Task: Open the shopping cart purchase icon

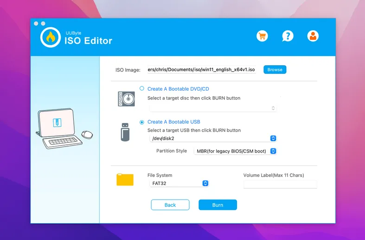Action: pyautogui.click(x=262, y=36)
